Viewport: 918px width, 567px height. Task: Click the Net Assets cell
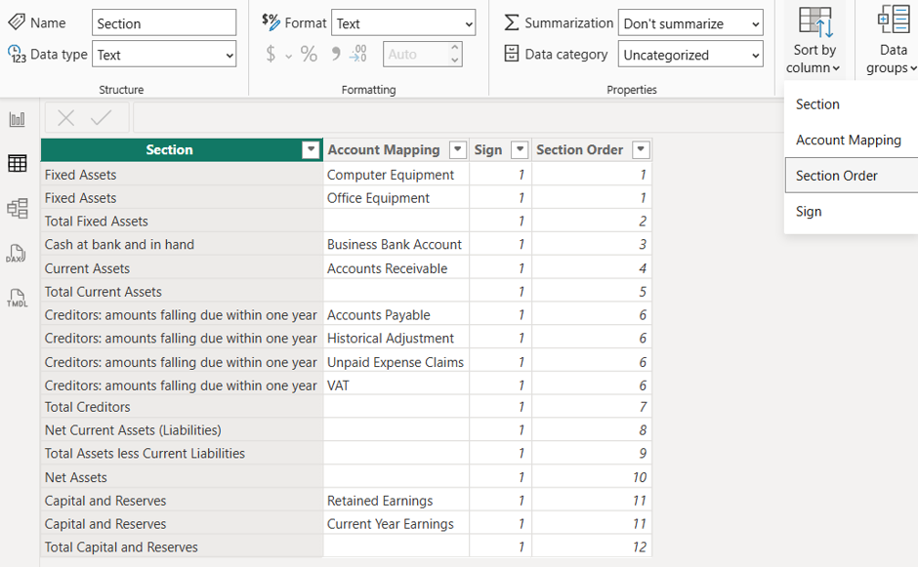coord(182,477)
